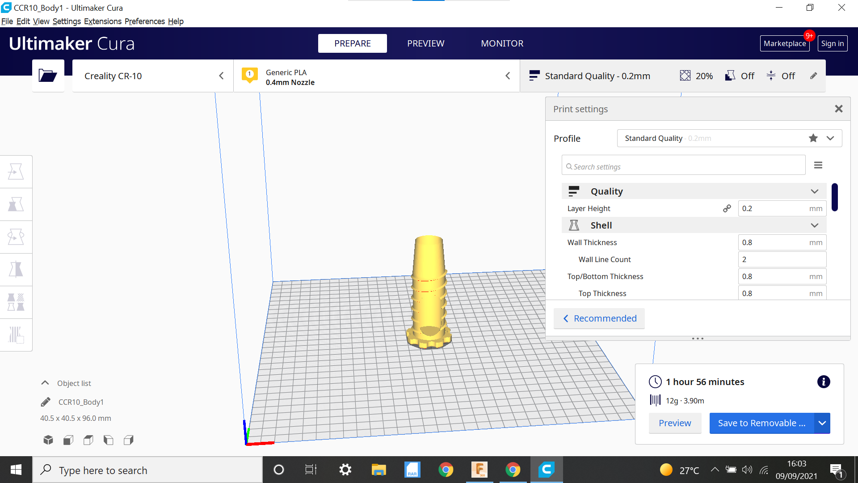Image resolution: width=858 pixels, height=483 pixels.
Task: Click the Search settings field
Action: [684, 165]
